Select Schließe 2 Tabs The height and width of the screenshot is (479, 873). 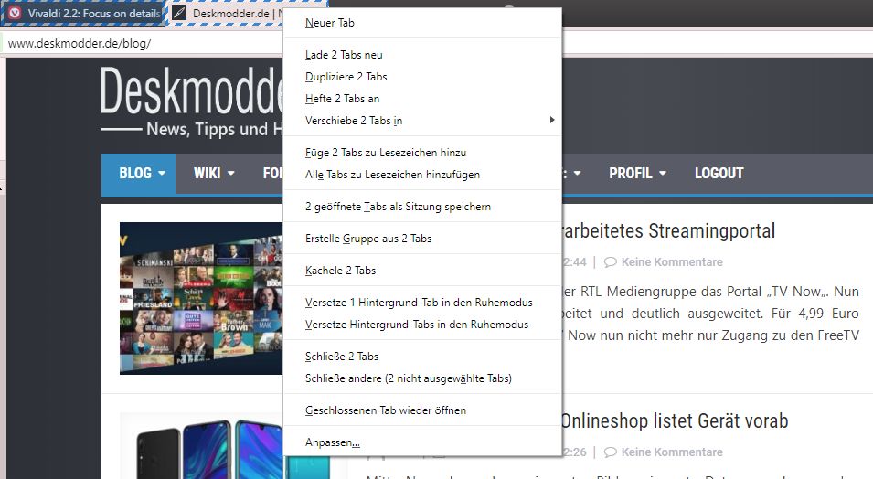(422, 357)
